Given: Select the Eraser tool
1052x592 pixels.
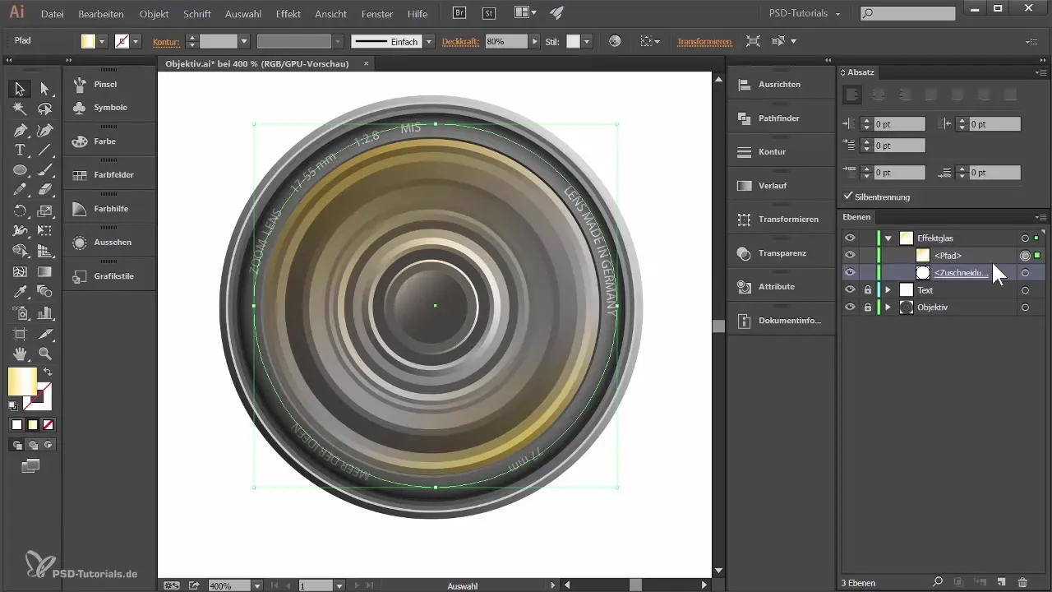Looking at the screenshot, I should 45,191.
